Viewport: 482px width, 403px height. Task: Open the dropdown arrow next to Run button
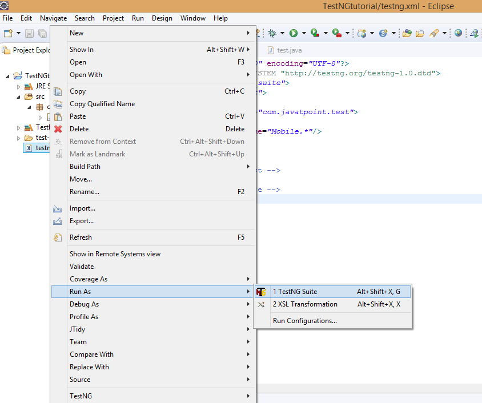point(304,33)
